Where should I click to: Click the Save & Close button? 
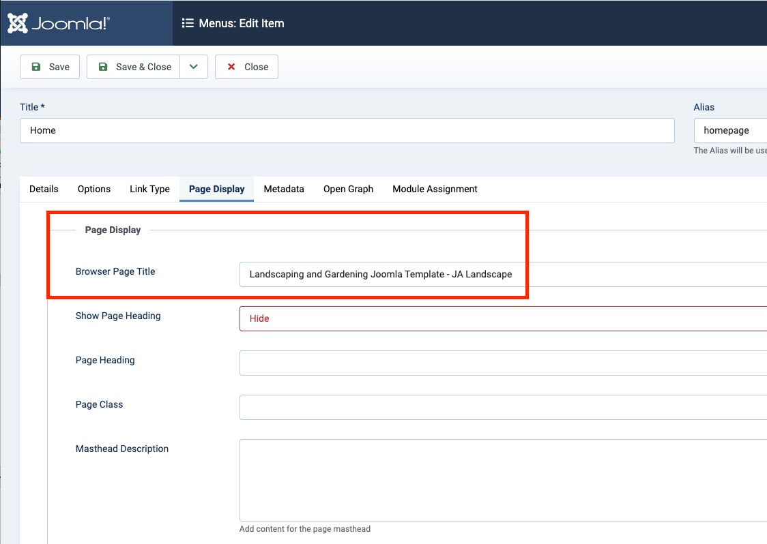(x=134, y=67)
